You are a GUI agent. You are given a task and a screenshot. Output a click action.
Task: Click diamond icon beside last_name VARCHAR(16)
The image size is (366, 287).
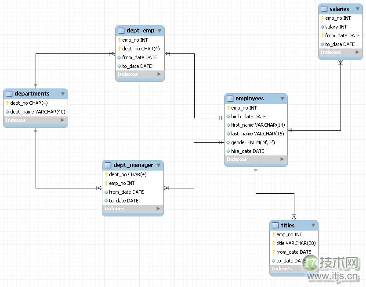pos(228,134)
